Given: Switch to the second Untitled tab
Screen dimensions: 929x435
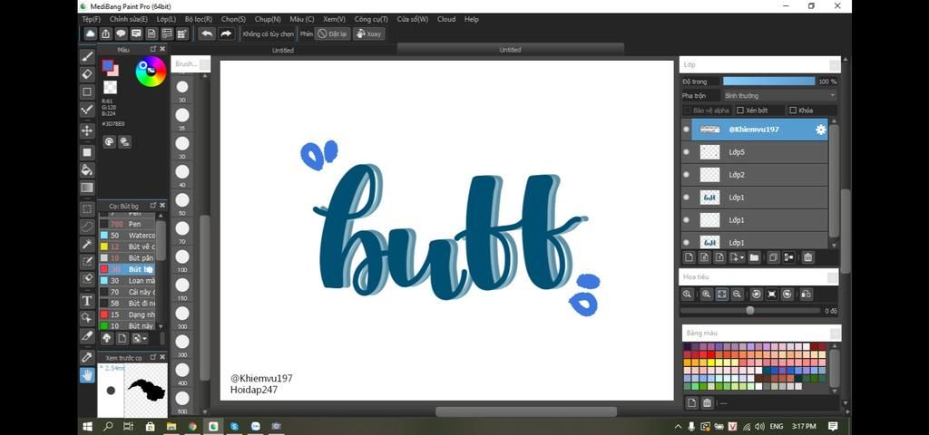Looking at the screenshot, I should (x=510, y=50).
